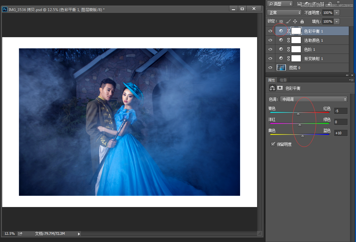Viewport: 356px width, 242px height.
Task: Select the 选取颜色 1 layer by name
Action: [313, 40]
